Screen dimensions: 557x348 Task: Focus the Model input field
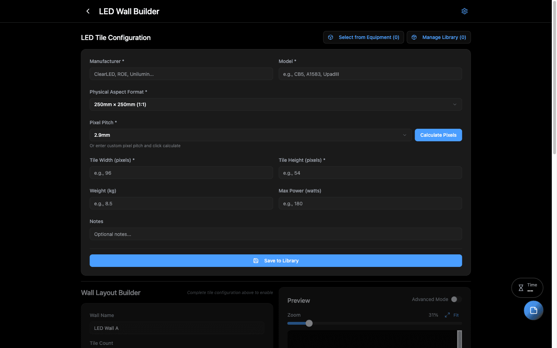370,74
